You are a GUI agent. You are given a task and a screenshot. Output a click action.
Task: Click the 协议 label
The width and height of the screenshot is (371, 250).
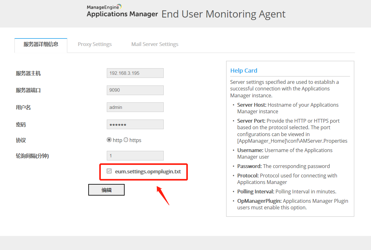pyautogui.click(x=21, y=140)
